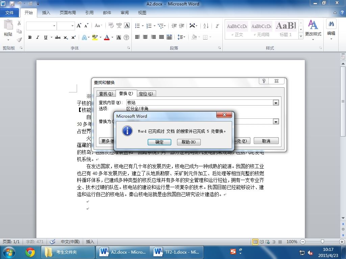Click the Enclose Characters icon

pyautogui.click(x=126, y=37)
